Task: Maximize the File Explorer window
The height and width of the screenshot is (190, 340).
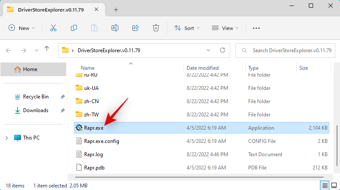Action: click(x=311, y=6)
